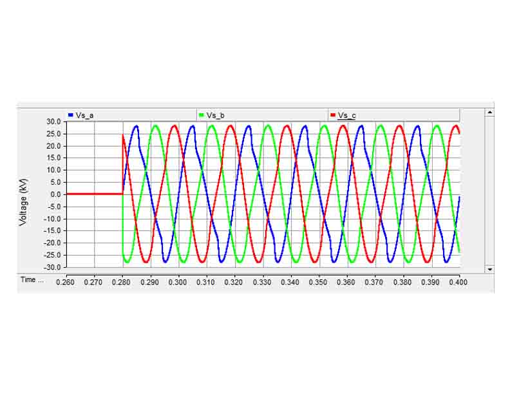Click the scroll up arrow of graph
The image size is (510, 394).
click(x=489, y=112)
